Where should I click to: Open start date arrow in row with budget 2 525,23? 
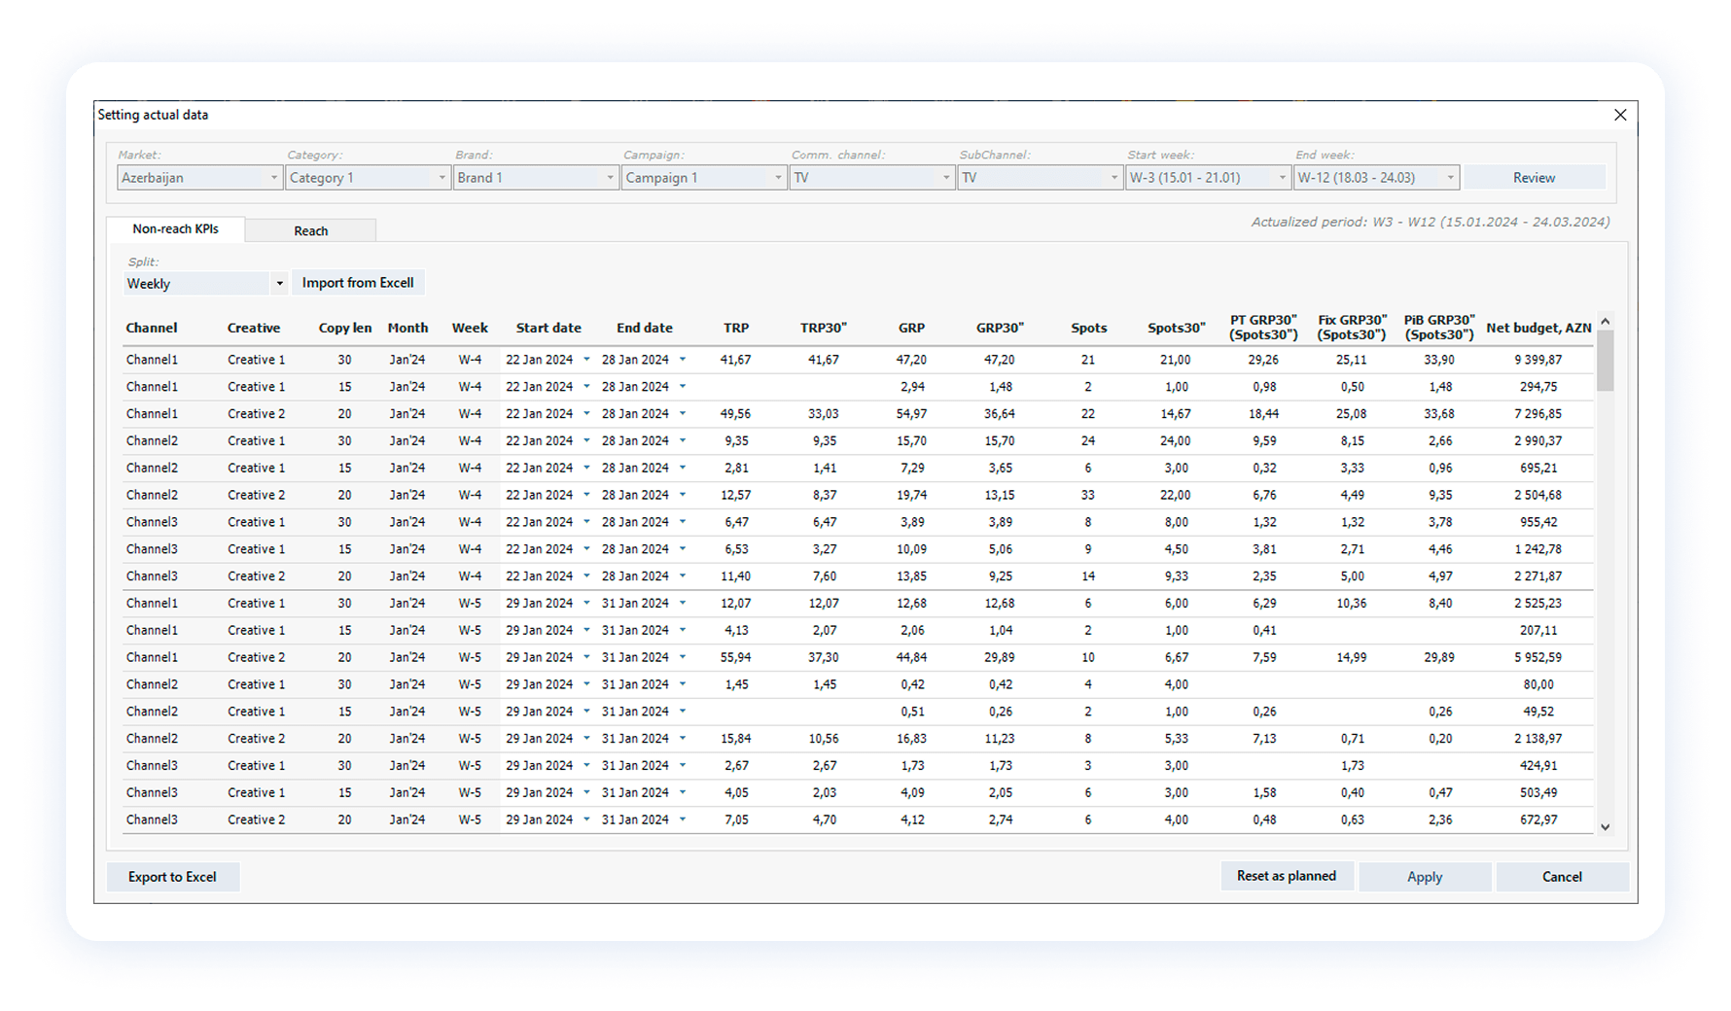click(586, 604)
